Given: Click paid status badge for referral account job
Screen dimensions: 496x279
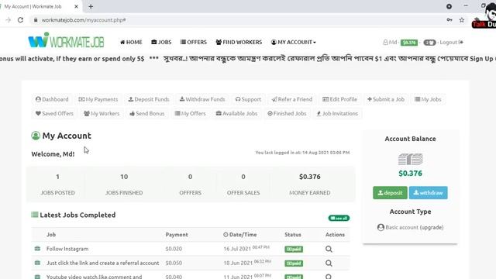Looking at the screenshot, I should point(294,263).
